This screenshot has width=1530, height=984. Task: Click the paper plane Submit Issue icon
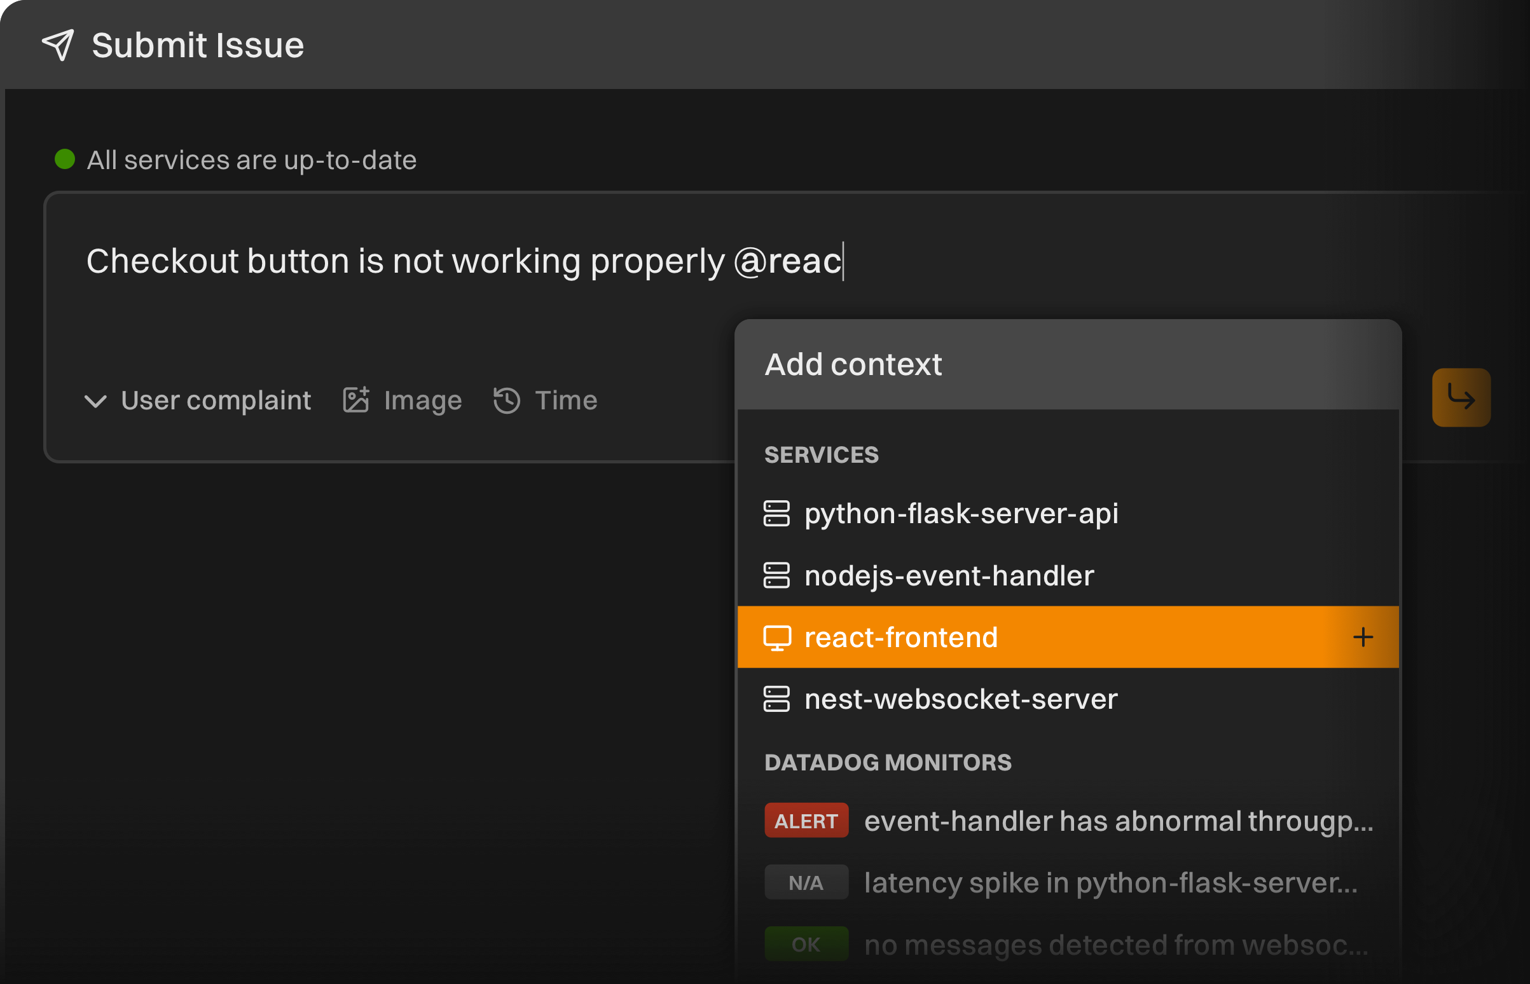click(x=58, y=45)
